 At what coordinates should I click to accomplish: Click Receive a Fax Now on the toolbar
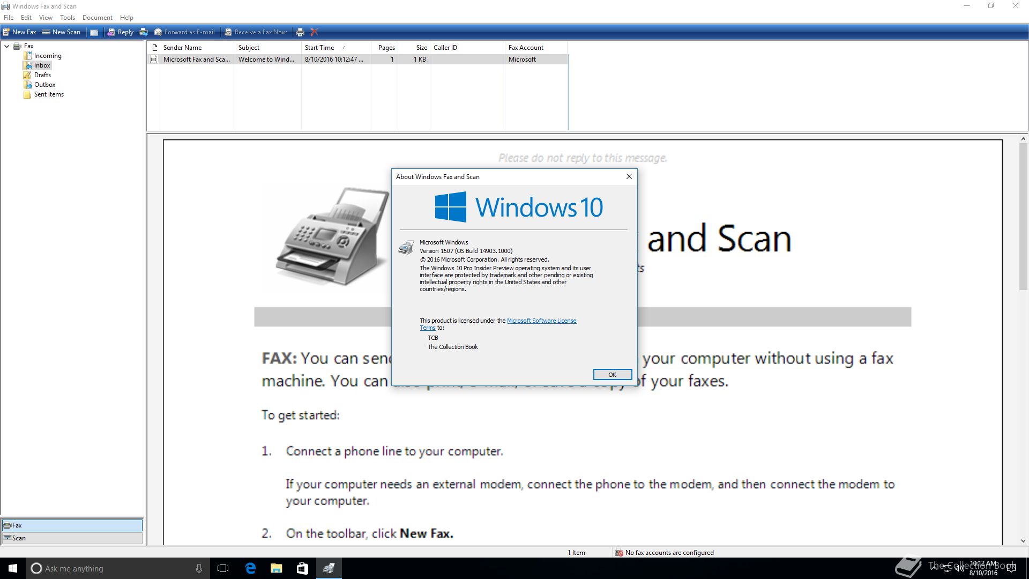coord(256,32)
